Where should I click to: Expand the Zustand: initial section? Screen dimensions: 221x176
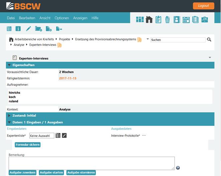tap(9, 115)
